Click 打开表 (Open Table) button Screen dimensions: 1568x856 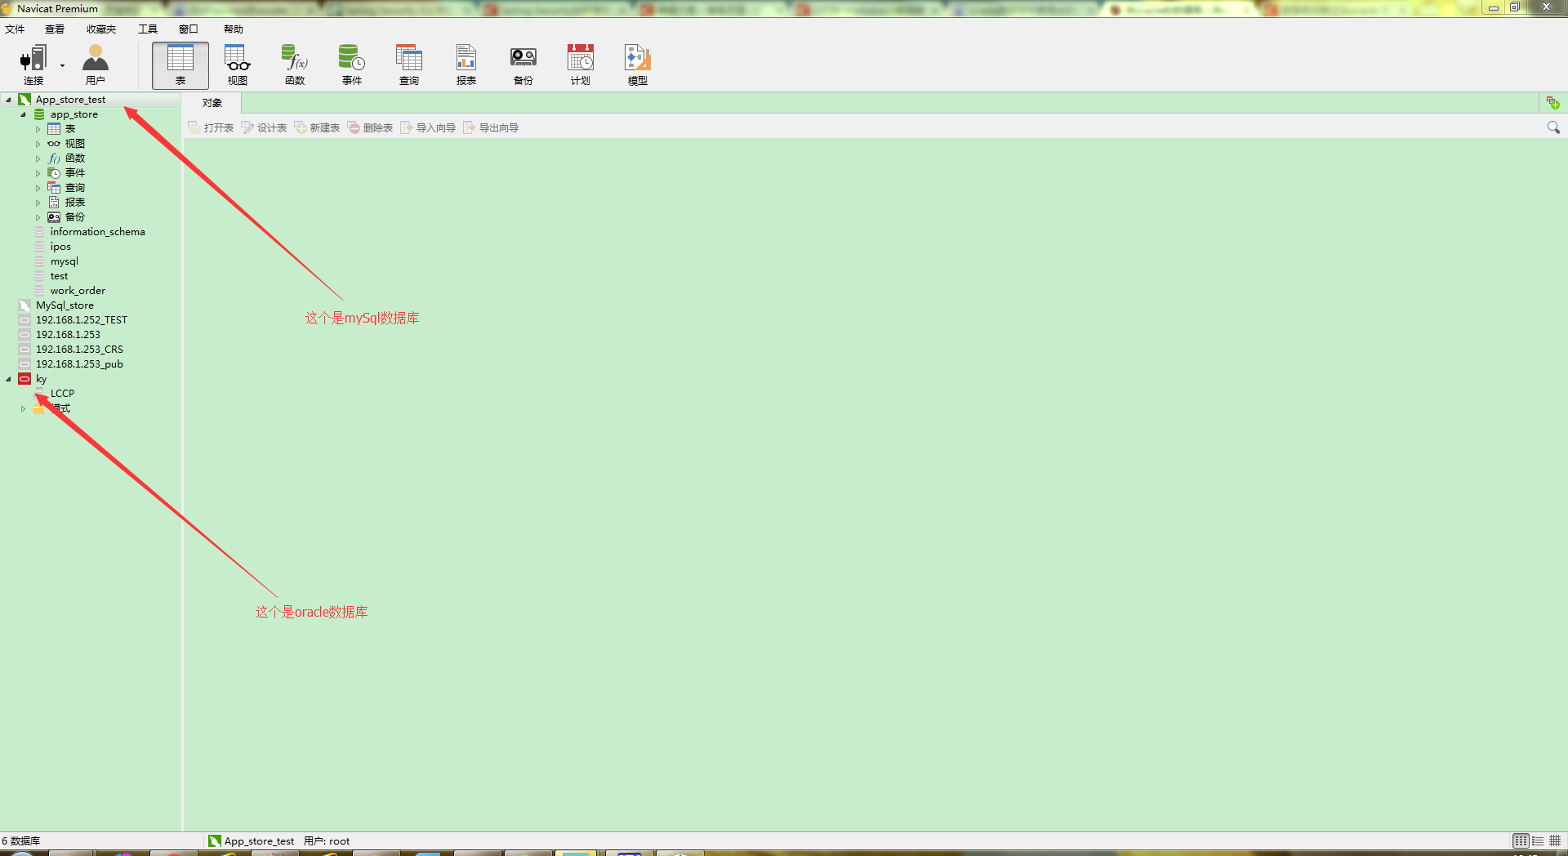211,127
